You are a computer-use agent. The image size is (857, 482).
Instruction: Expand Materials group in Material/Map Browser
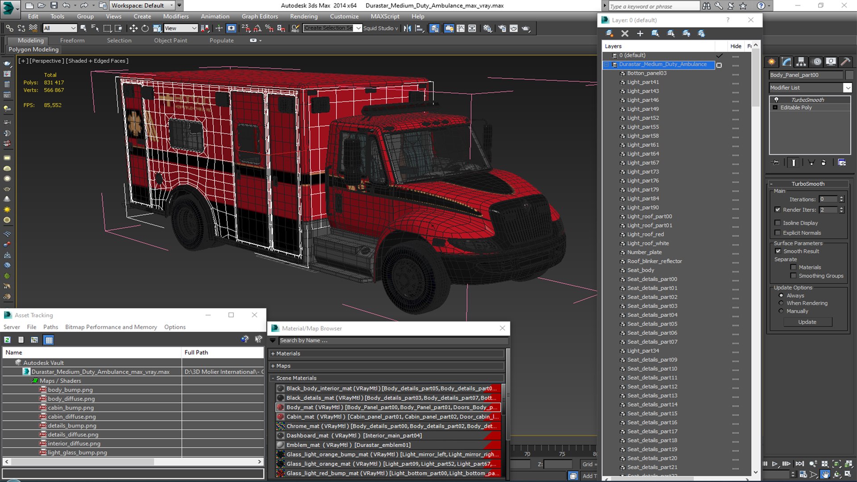(273, 353)
